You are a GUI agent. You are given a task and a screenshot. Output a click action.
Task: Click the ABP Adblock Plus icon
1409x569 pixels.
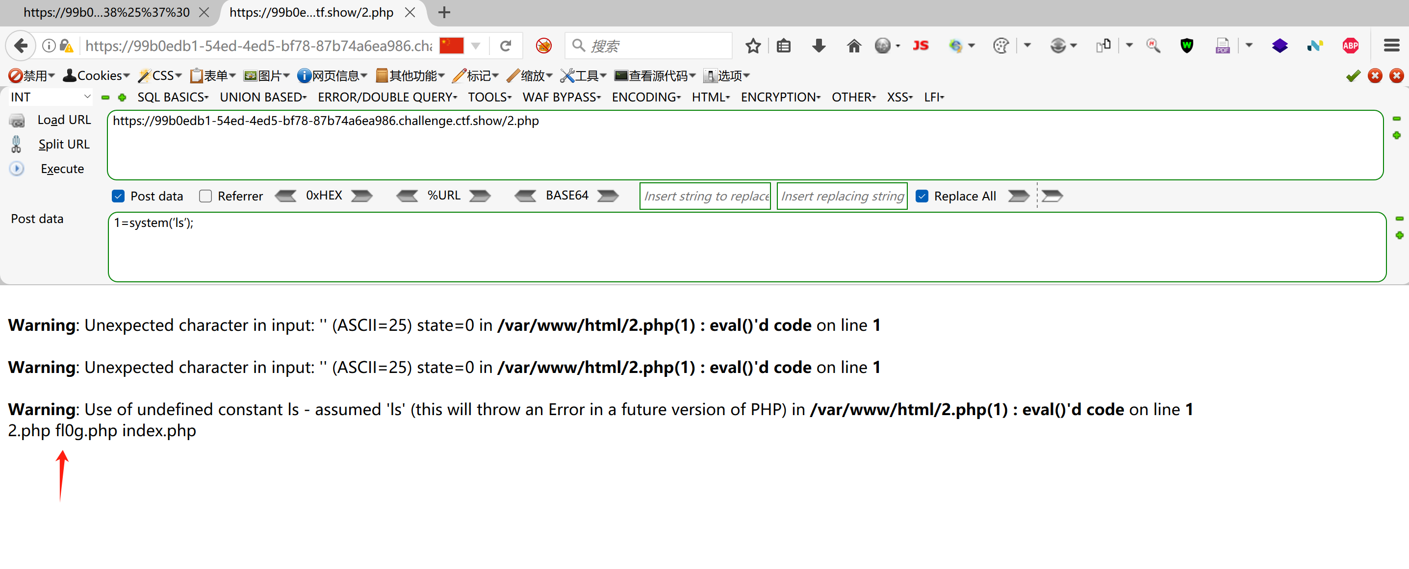tap(1350, 46)
